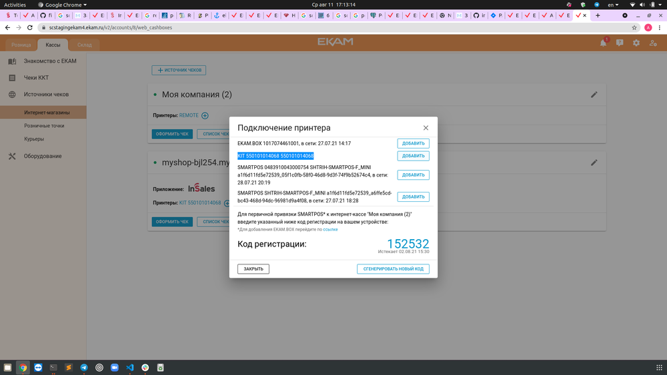The height and width of the screenshot is (375, 667).
Task: Edit Моя компания (2) with pencil icon
Action: pos(594,95)
